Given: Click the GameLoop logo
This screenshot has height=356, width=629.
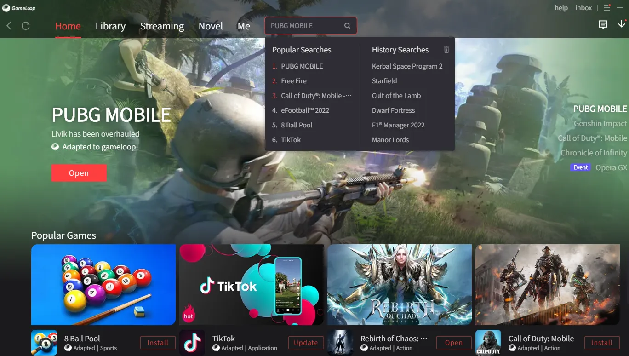Looking at the screenshot, I should (x=19, y=8).
